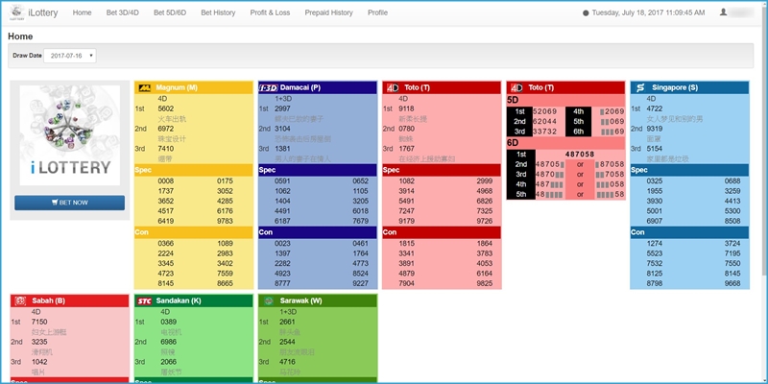Screen dimensions: 768x384
Task: Click the user profile icon at top right
Action: [x=723, y=13]
